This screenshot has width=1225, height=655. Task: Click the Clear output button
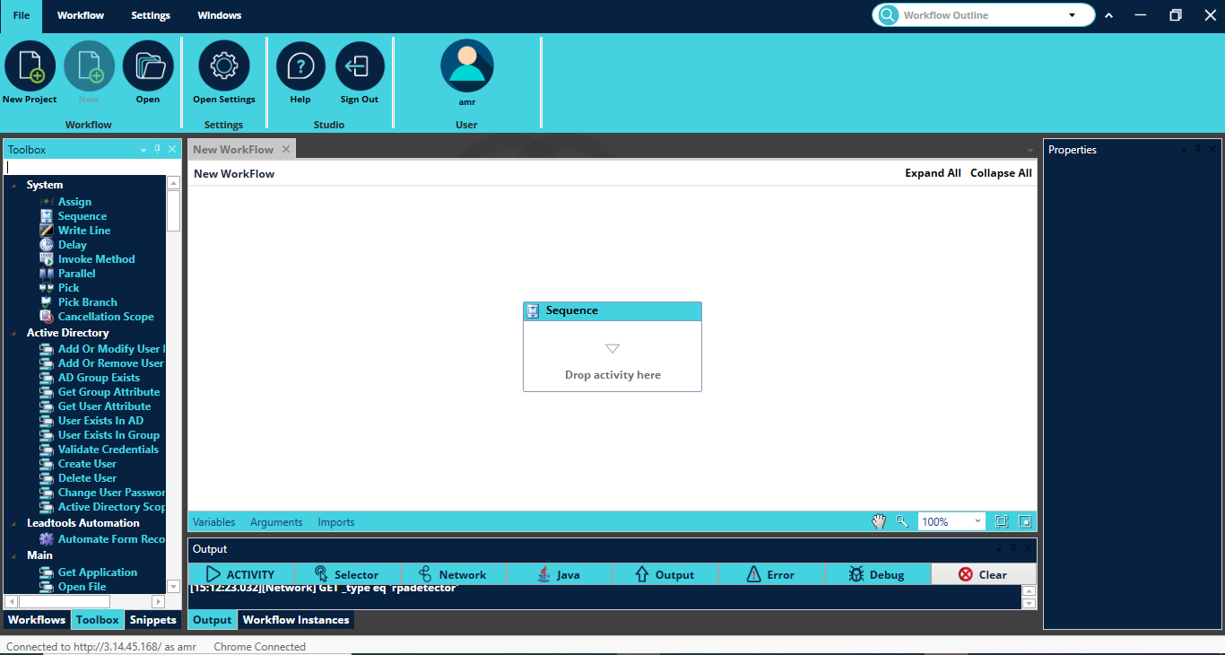(x=983, y=574)
